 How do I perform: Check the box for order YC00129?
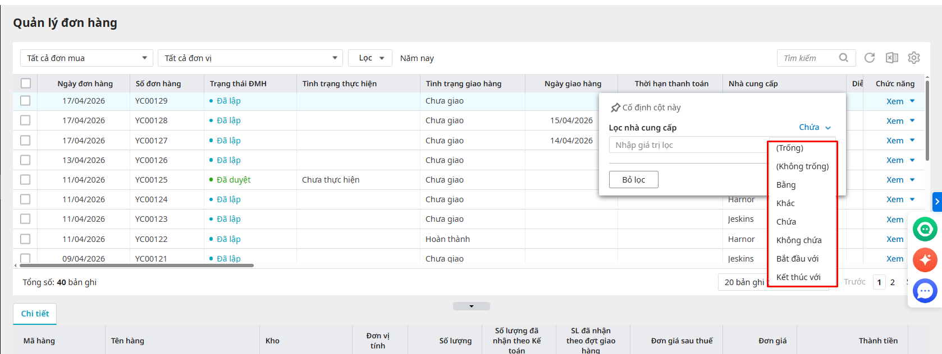pyautogui.click(x=25, y=101)
